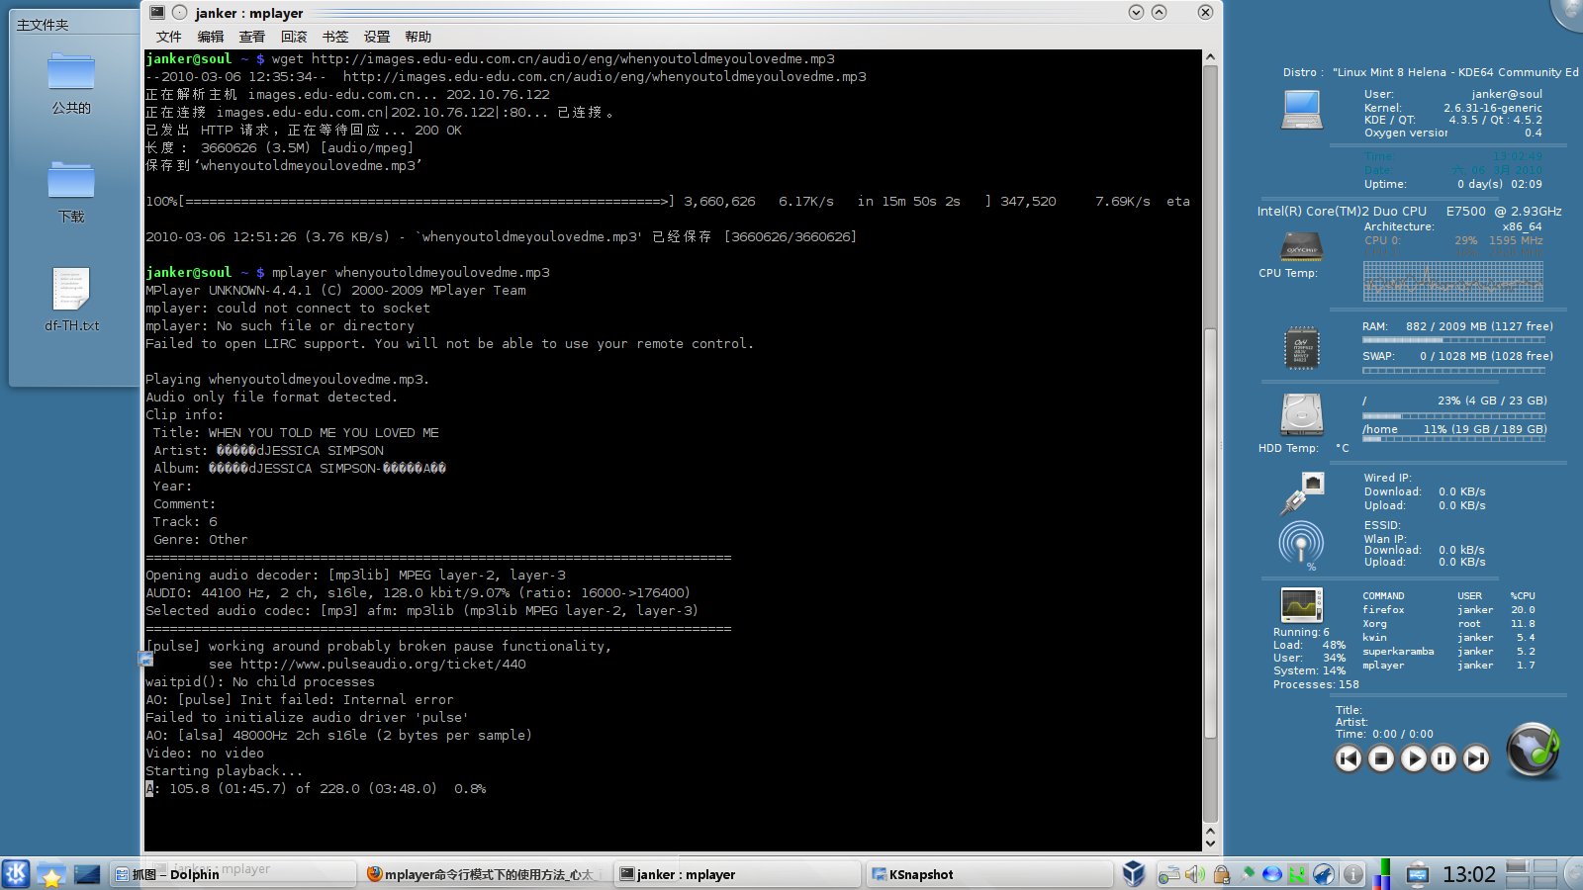The image size is (1583, 890).
Task: Open the 下载 folder
Action: point(71,191)
